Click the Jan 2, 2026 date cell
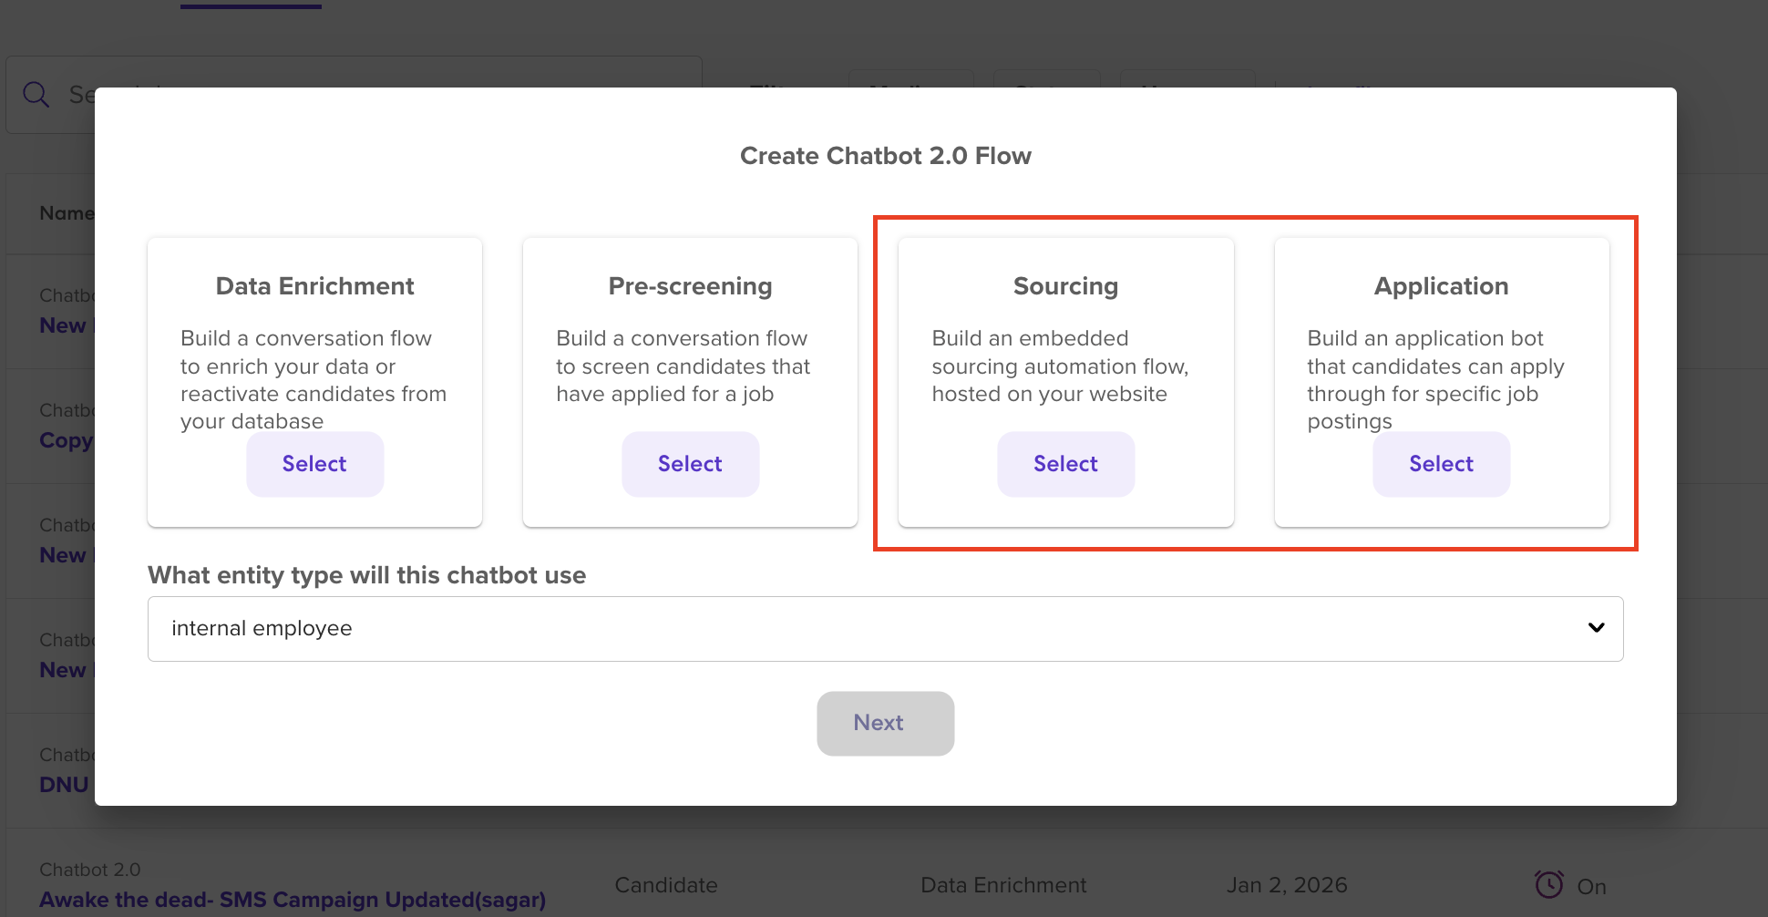The height and width of the screenshot is (917, 1768). pos(1287,885)
